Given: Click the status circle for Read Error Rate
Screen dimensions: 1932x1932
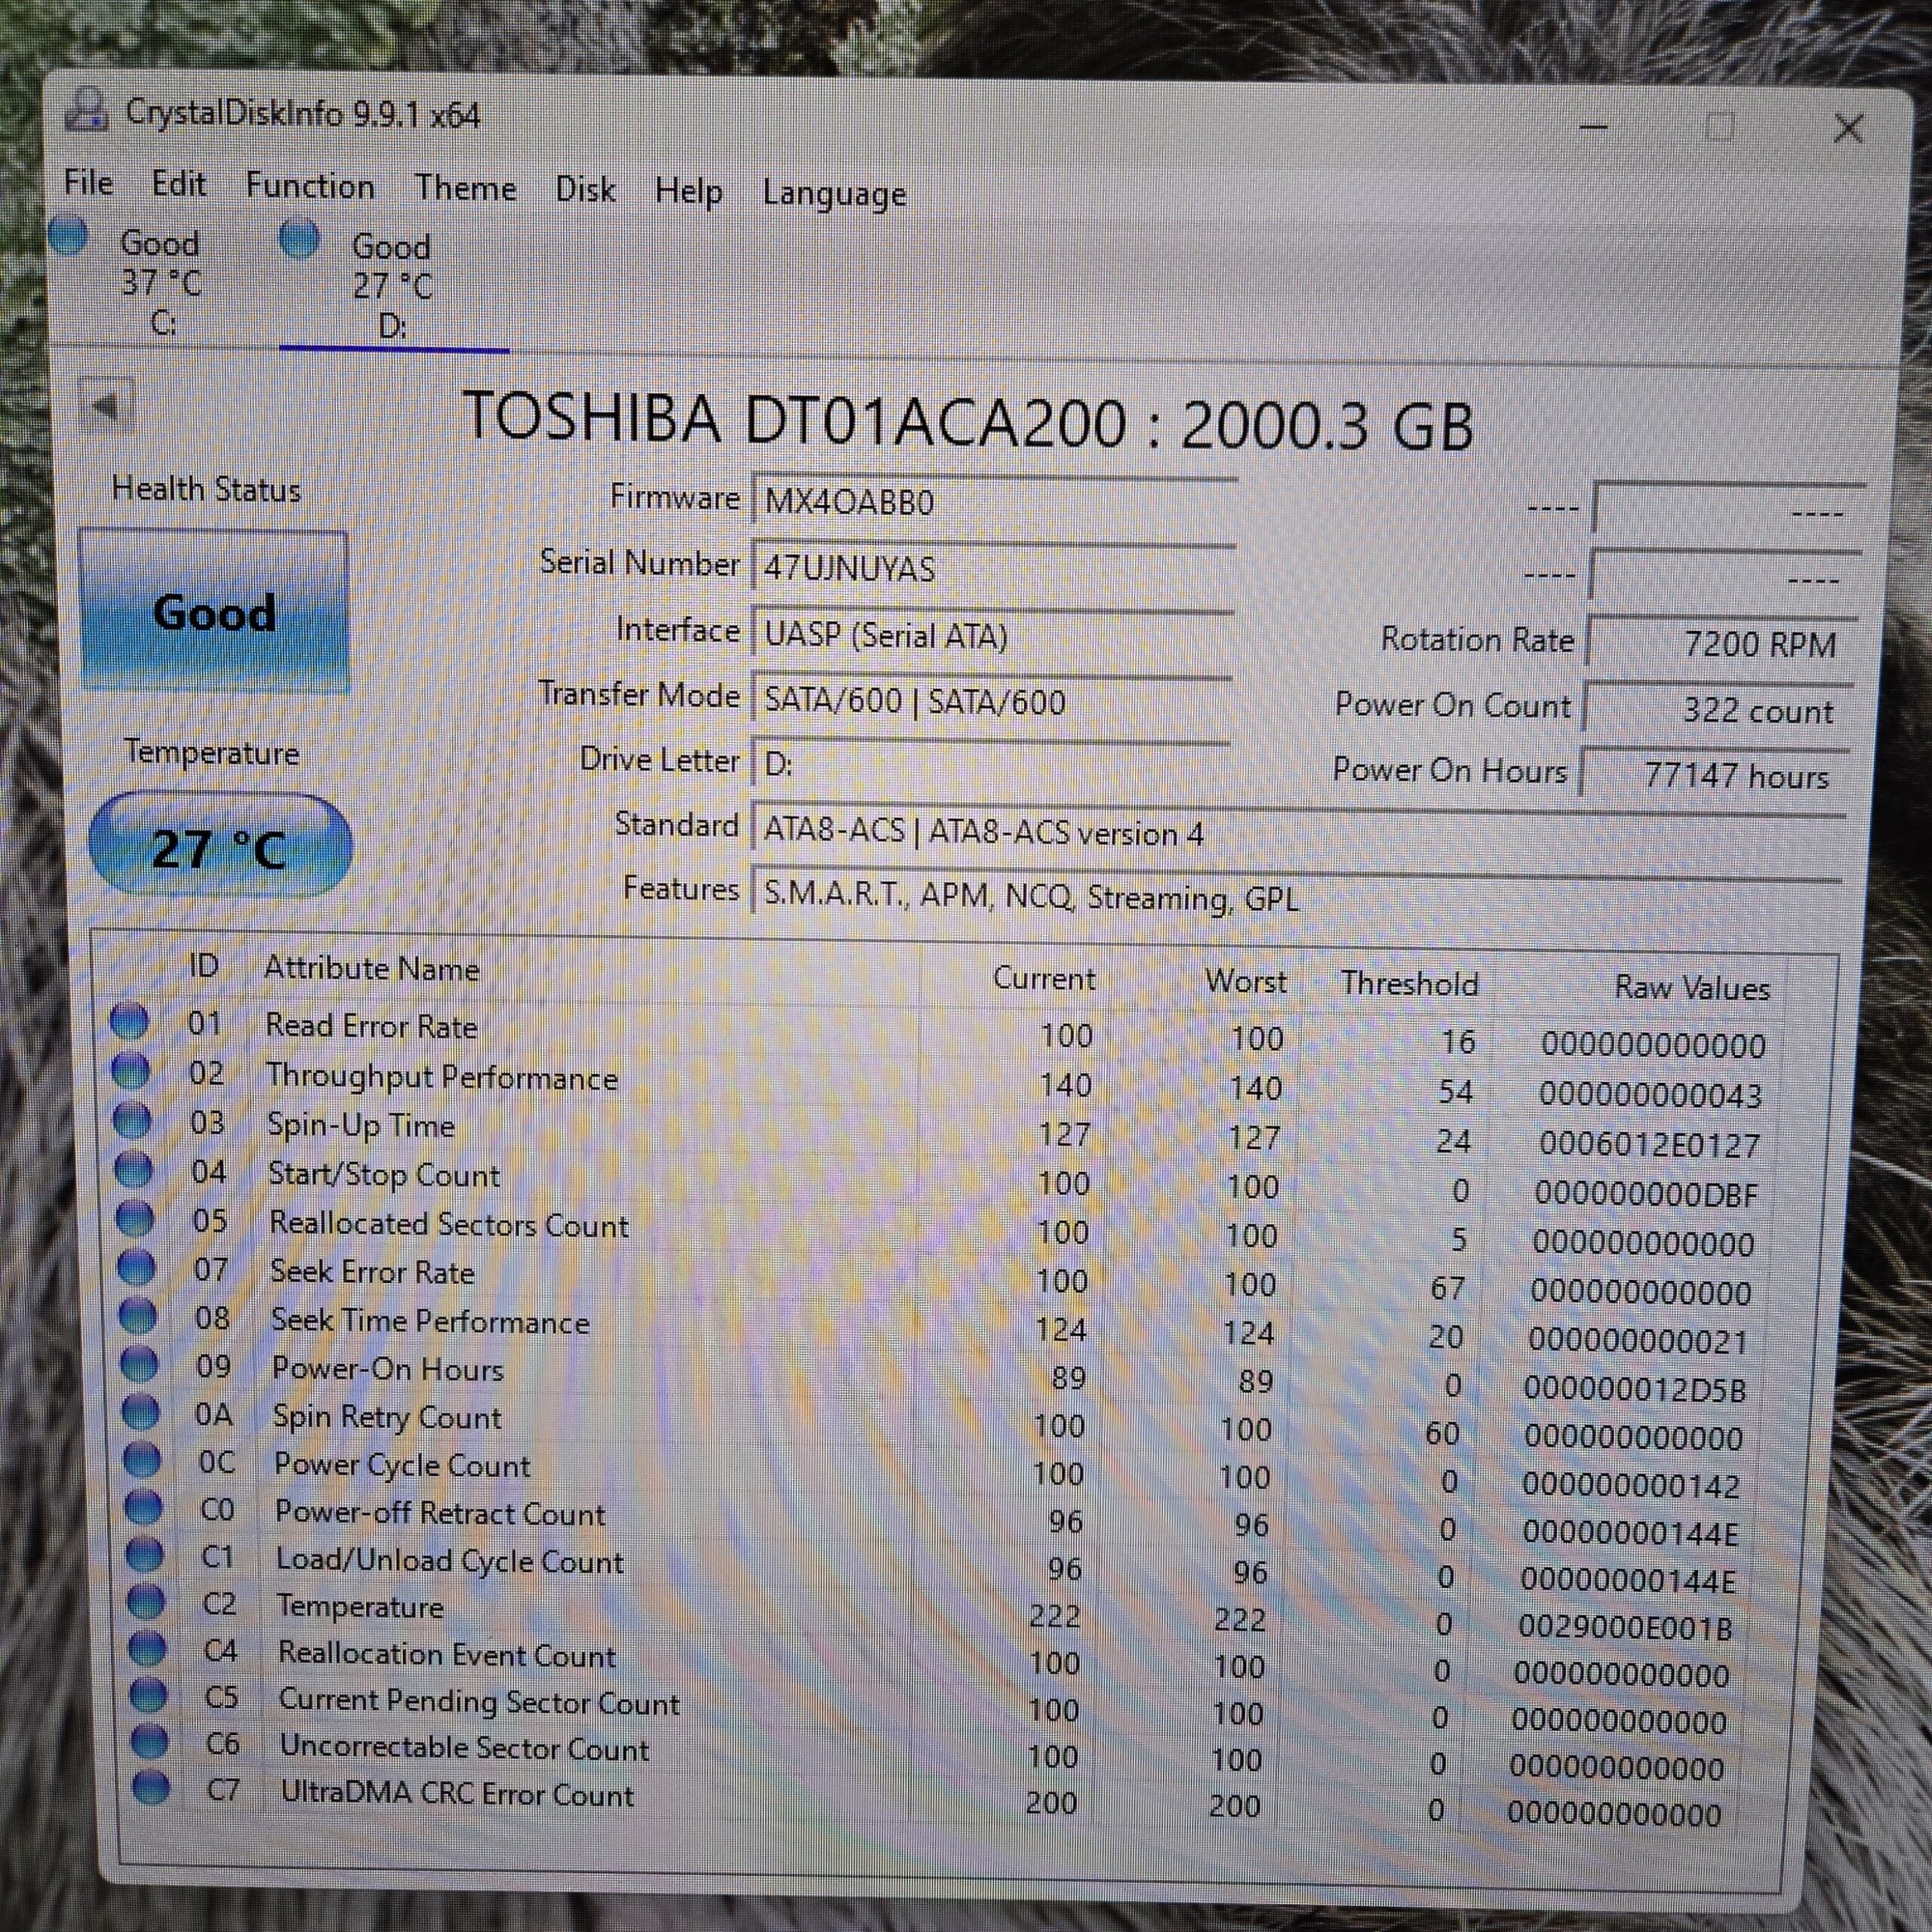Looking at the screenshot, I should click(x=129, y=1022).
